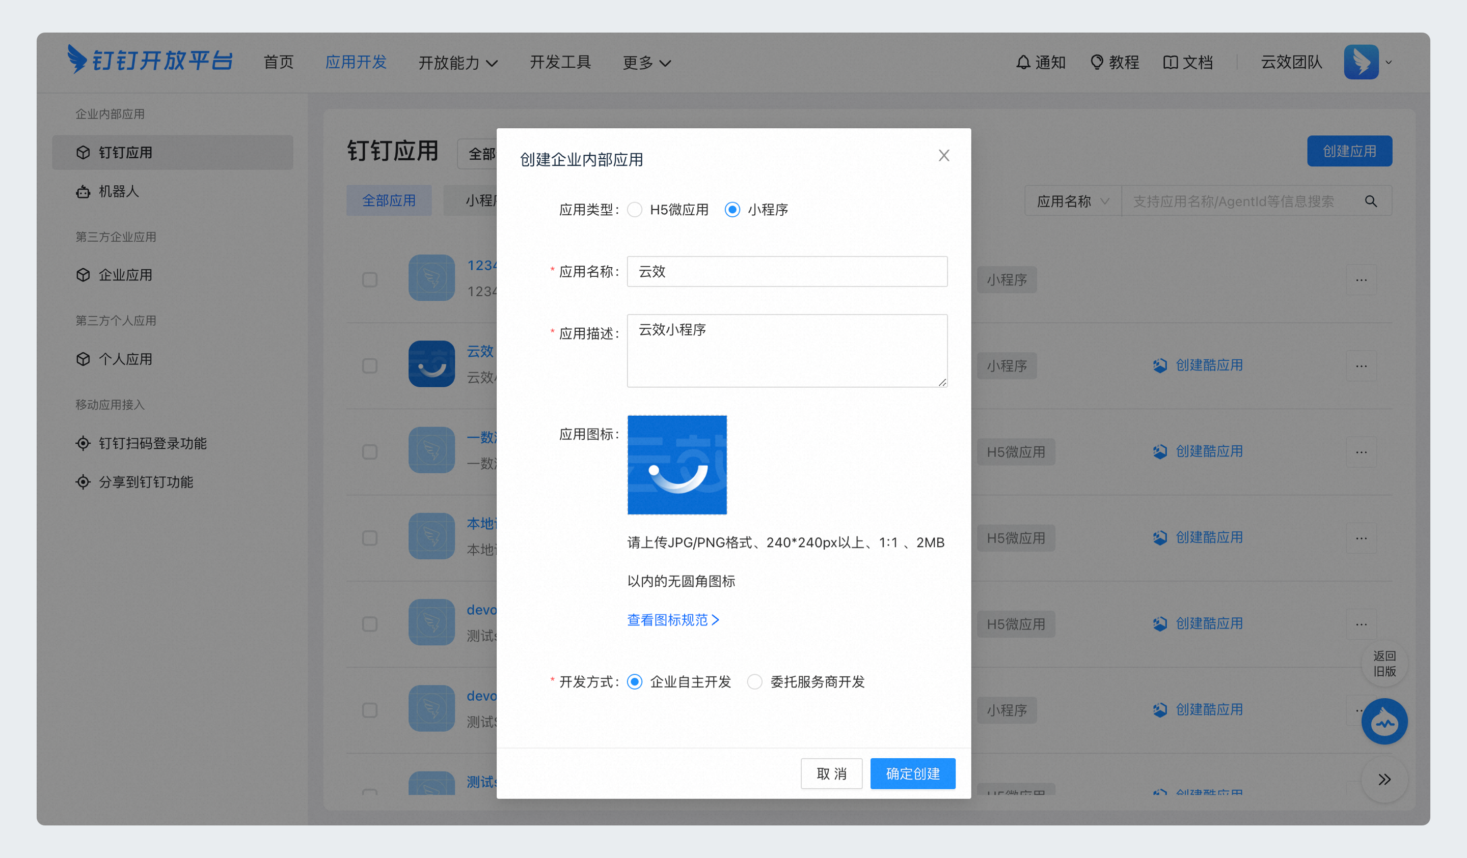Screen dimensions: 1467x858
Task: Click the 确定创建 button
Action: [912, 774]
